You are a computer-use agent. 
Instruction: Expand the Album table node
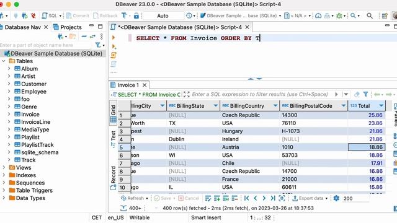point(9,69)
